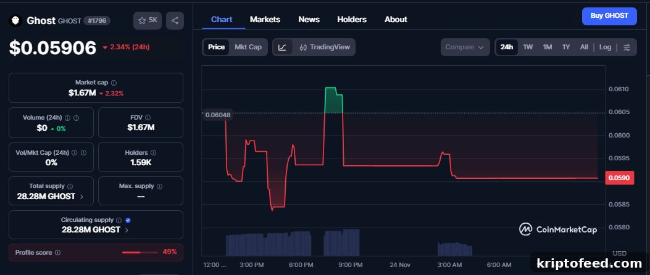
Task: Show Holders info icon
Action: pyautogui.click(x=153, y=153)
